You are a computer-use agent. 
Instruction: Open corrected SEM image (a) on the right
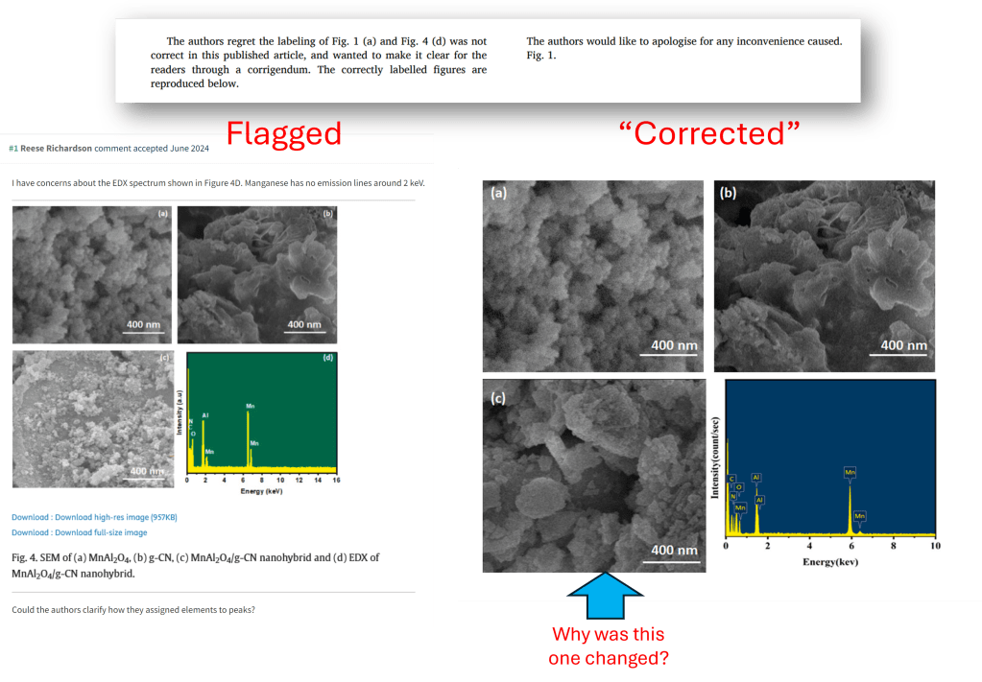pos(593,276)
